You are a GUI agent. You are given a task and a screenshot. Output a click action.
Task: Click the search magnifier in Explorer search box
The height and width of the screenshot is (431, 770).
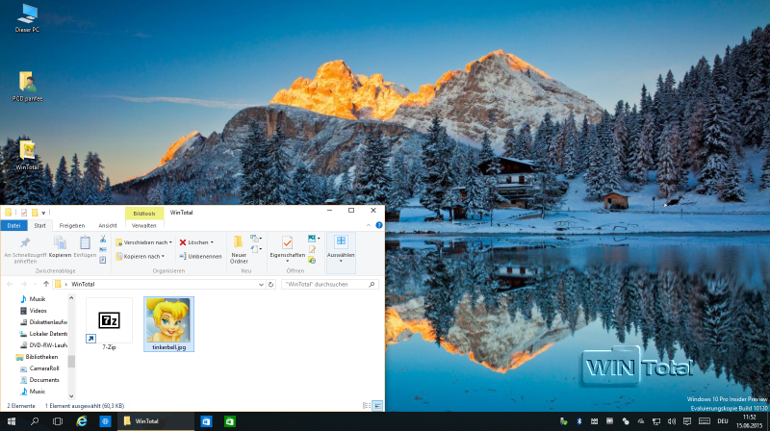tap(372, 284)
